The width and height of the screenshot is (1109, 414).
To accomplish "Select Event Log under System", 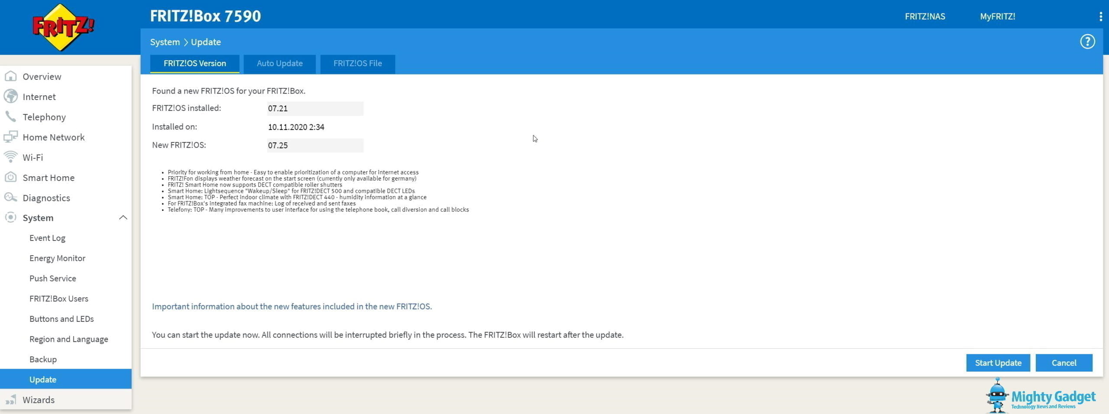I will pos(47,238).
